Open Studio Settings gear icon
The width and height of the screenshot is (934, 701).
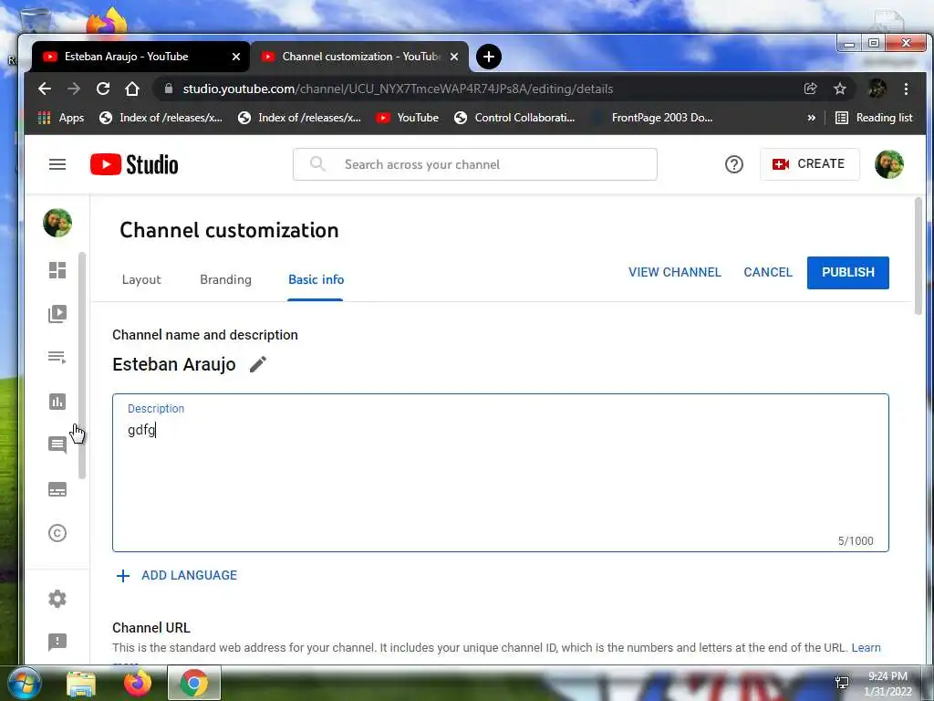coord(57,599)
